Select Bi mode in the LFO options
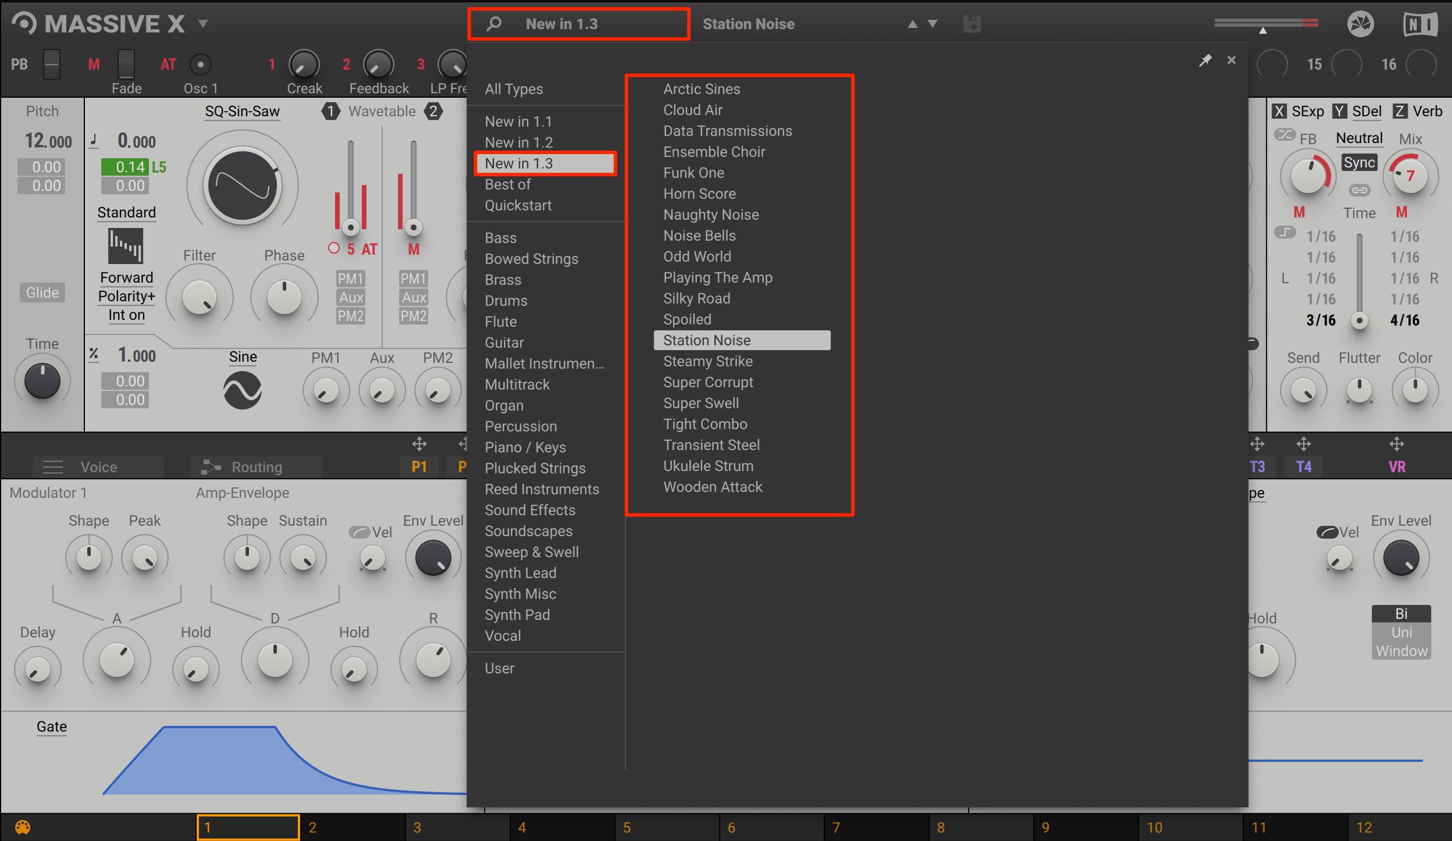The image size is (1452, 841). (1401, 614)
